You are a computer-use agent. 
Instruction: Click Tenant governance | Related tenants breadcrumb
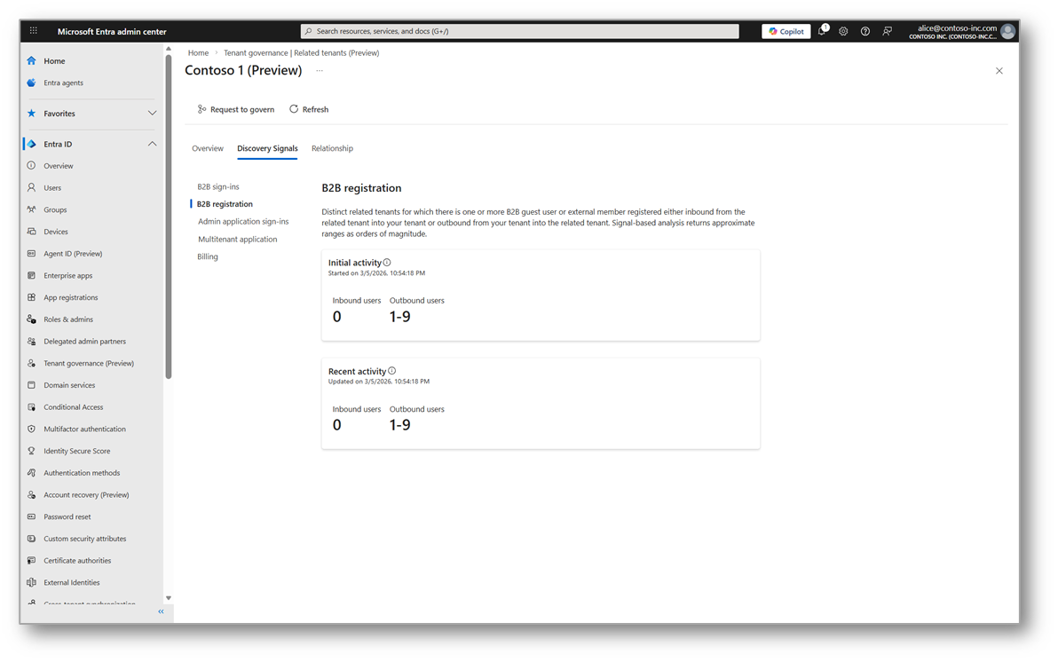pos(301,52)
